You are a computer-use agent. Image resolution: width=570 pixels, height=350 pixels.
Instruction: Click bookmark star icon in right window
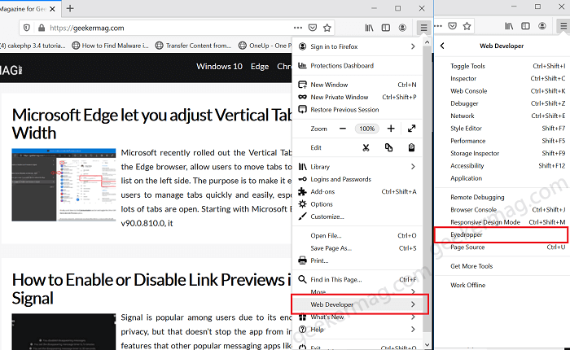(x=467, y=26)
